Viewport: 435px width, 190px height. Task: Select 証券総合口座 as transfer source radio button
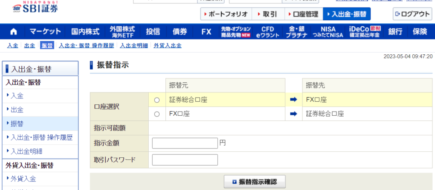[157, 100]
